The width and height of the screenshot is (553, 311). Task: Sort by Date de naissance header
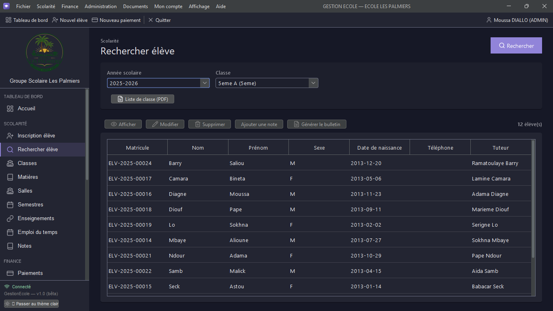pyautogui.click(x=380, y=148)
